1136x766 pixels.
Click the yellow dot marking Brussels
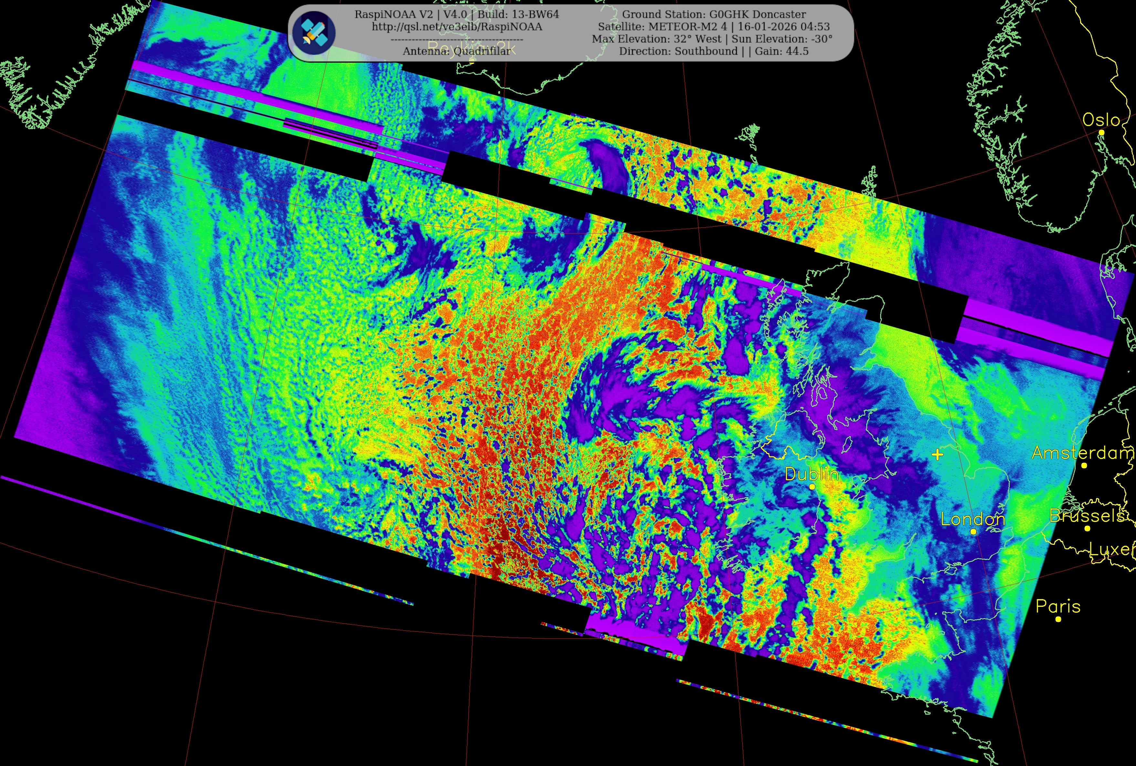pos(1087,528)
